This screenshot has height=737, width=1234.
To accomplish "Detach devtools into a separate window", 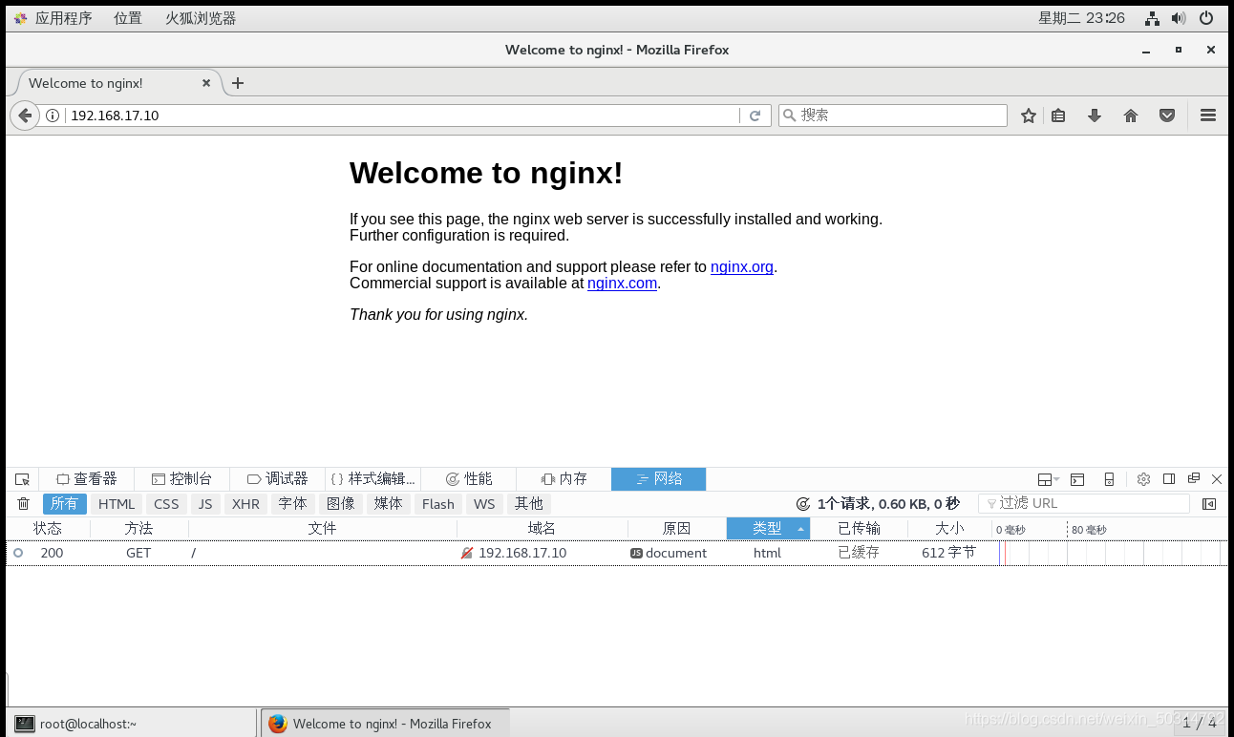I will pyautogui.click(x=1194, y=479).
